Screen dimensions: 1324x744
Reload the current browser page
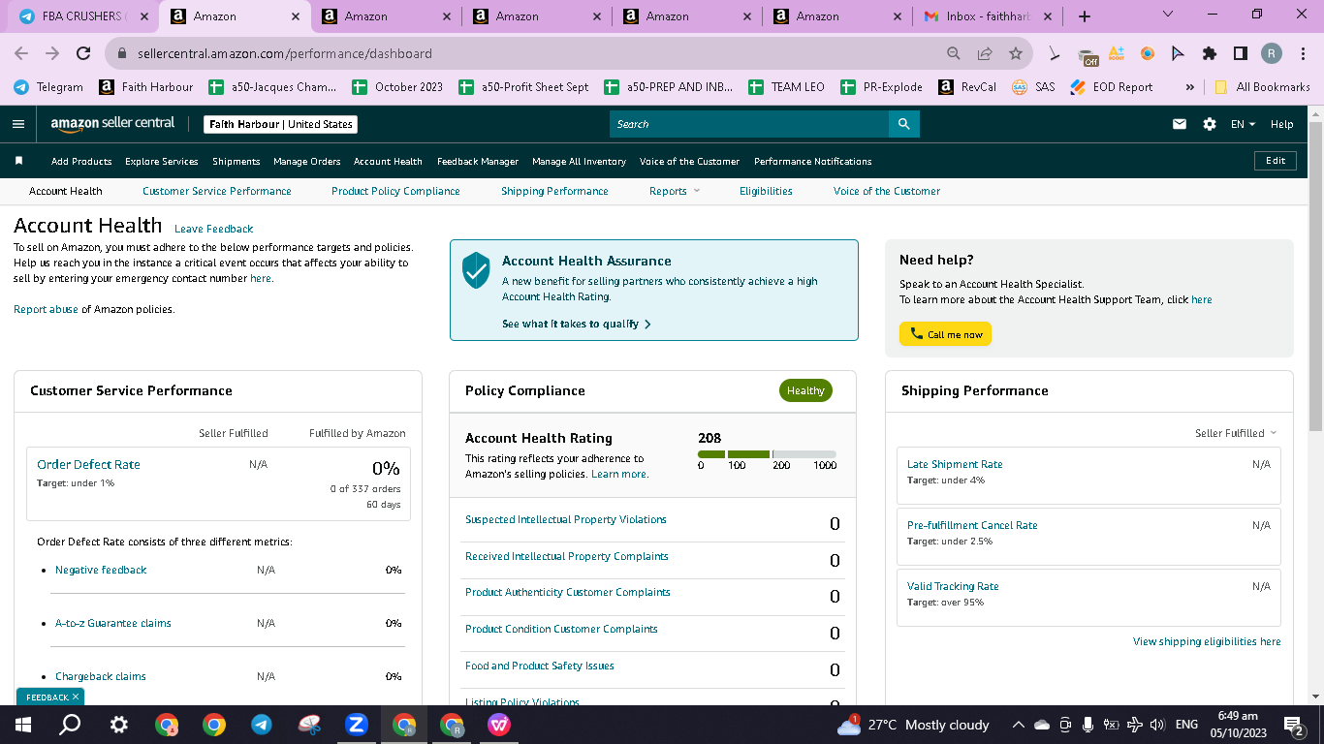coord(83,53)
